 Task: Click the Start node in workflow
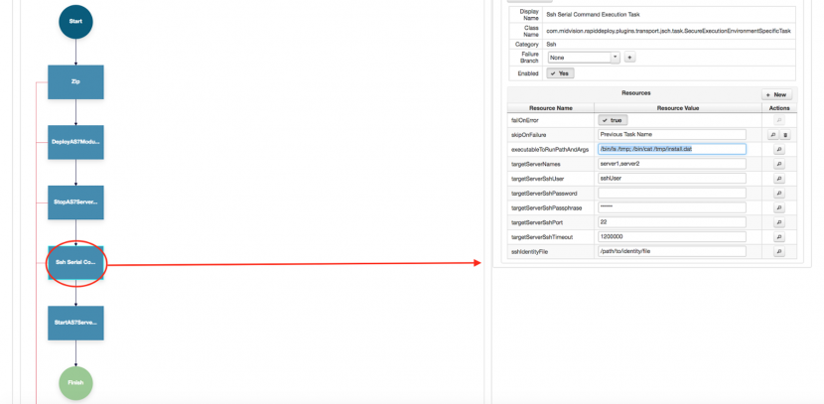[x=75, y=21]
